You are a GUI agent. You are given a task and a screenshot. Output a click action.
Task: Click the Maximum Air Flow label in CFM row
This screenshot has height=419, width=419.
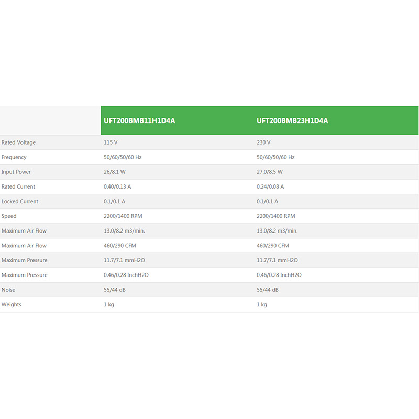(x=24, y=246)
